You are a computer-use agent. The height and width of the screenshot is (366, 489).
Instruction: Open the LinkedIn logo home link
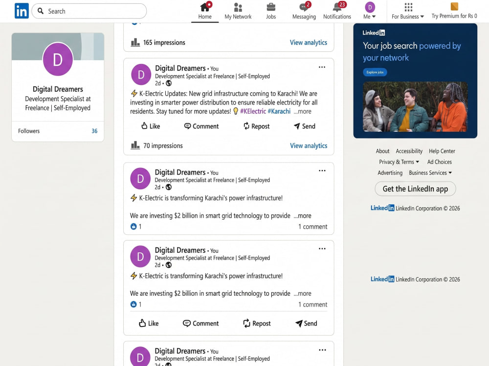[x=22, y=11]
